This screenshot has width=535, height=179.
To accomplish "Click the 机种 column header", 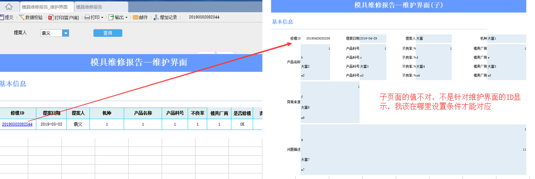I will click(107, 113).
